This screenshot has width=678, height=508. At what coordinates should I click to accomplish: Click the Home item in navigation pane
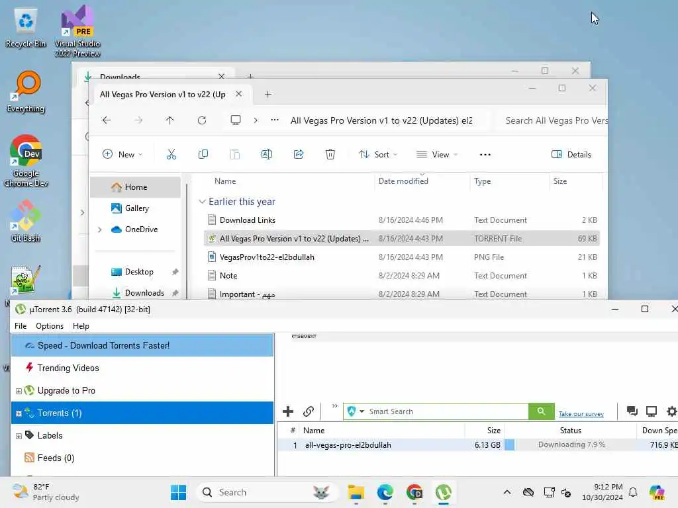click(135, 187)
